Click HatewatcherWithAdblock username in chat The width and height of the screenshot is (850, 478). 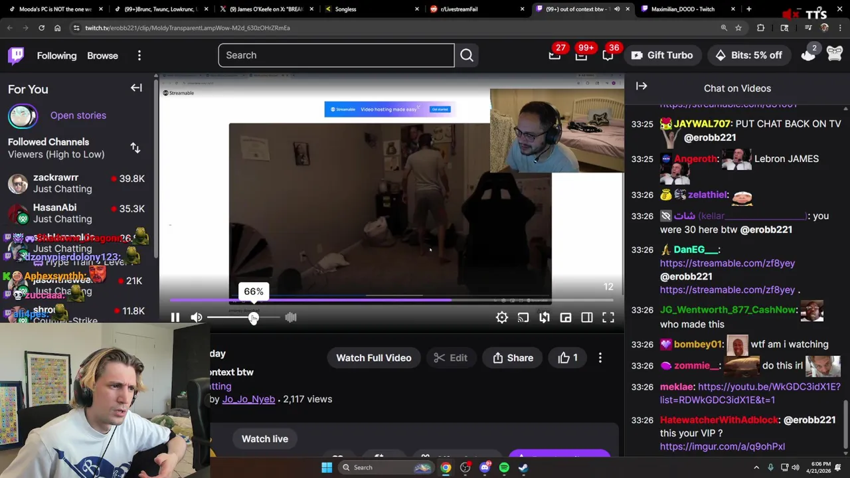719,420
